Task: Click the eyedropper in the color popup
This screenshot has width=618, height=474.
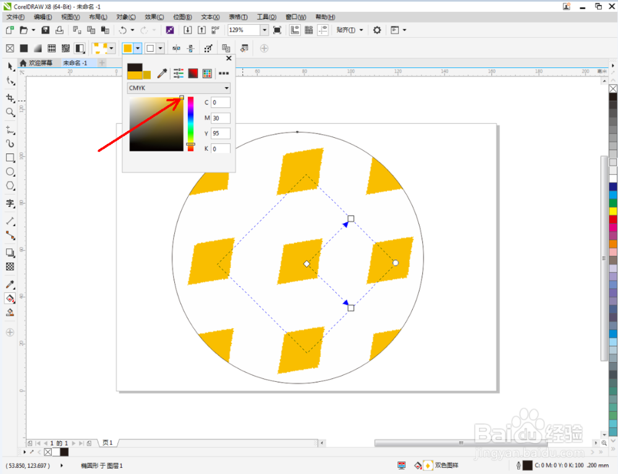Action: coord(162,74)
